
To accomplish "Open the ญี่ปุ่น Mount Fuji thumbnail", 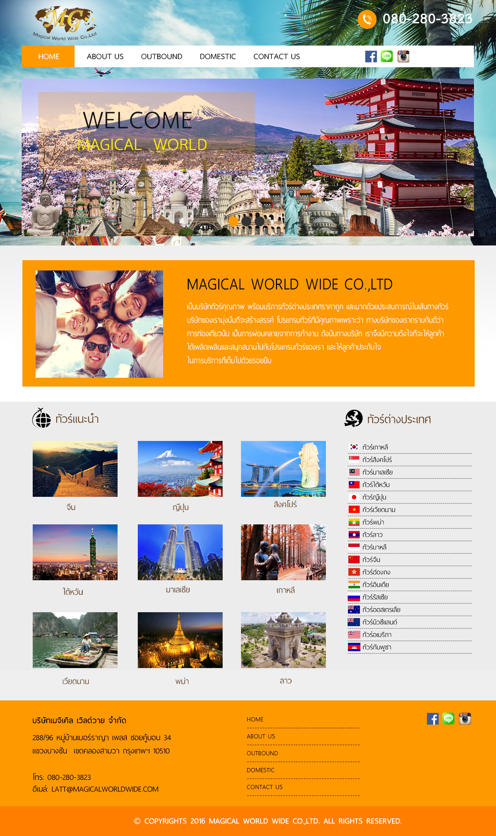I will [180, 469].
